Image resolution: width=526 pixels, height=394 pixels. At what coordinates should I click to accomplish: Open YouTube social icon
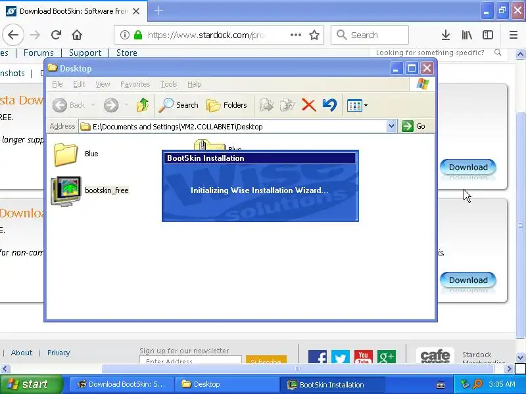click(364, 357)
